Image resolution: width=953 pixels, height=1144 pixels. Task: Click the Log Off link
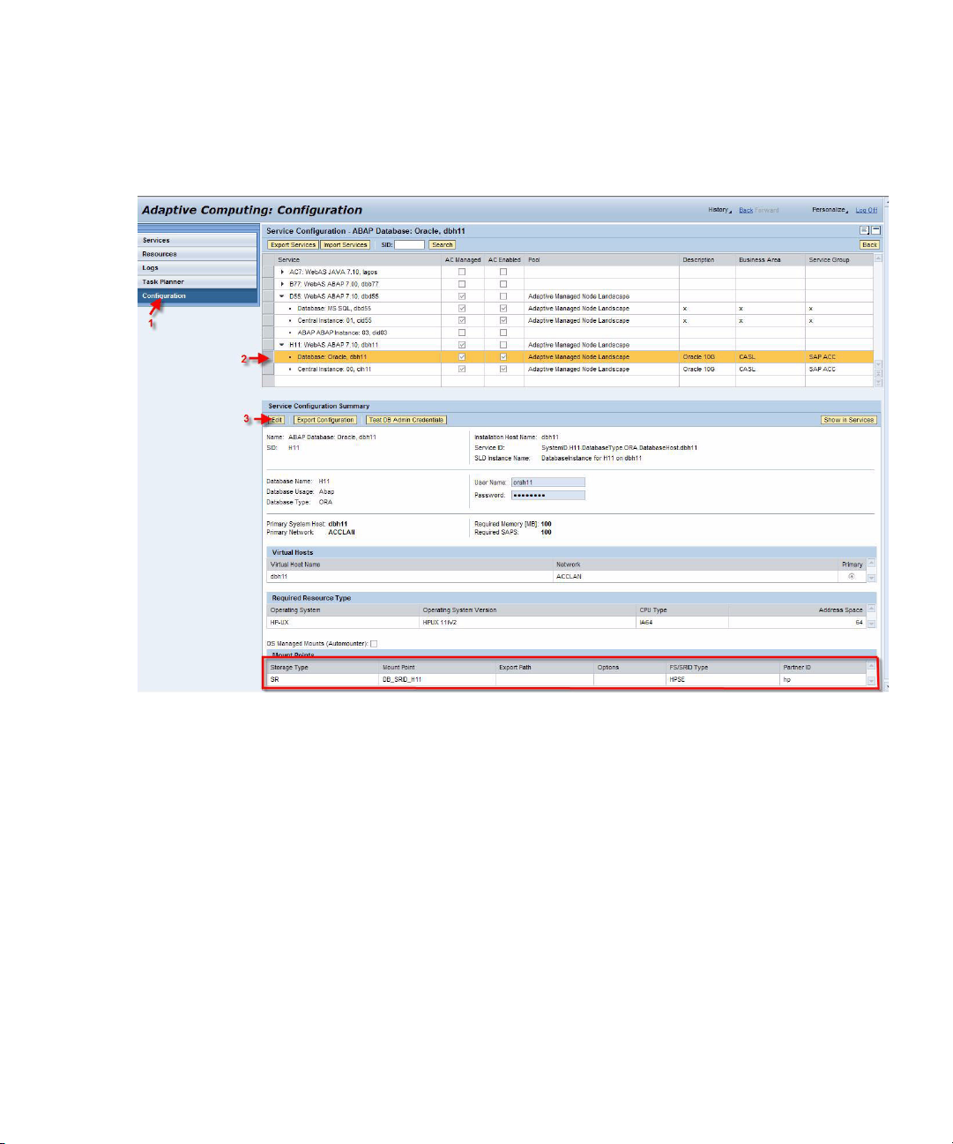[866, 210]
